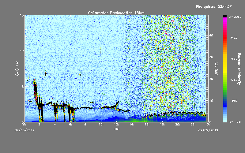Image resolution: width=245 pixels, height=153 pixels.
Task: Click the isolated cloud echo near 10 km altitude
Action: tap(100, 52)
